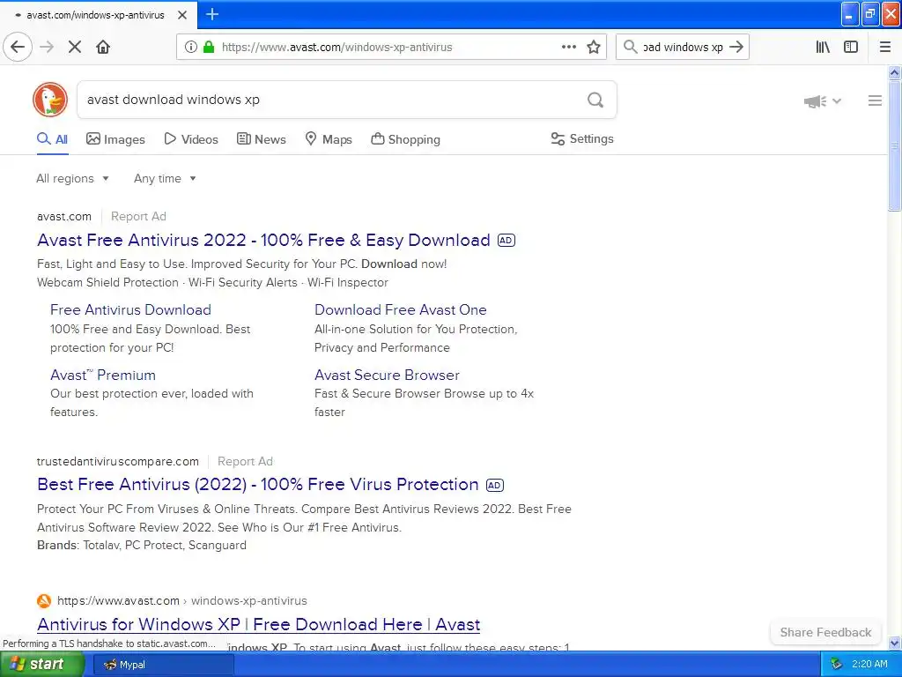Switch to the News tab
Screen dimensions: 902x677
[261, 139]
